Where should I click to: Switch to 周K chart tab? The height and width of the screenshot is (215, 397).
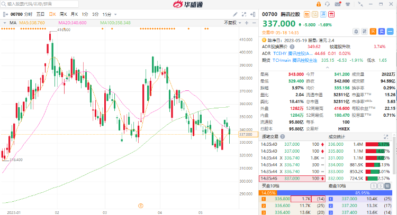tap(64, 14)
